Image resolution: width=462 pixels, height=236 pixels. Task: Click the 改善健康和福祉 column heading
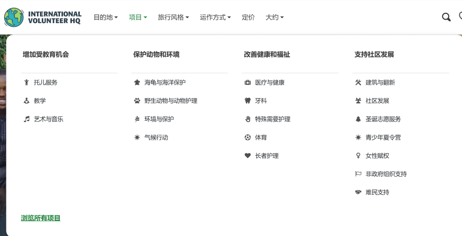pos(267,54)
